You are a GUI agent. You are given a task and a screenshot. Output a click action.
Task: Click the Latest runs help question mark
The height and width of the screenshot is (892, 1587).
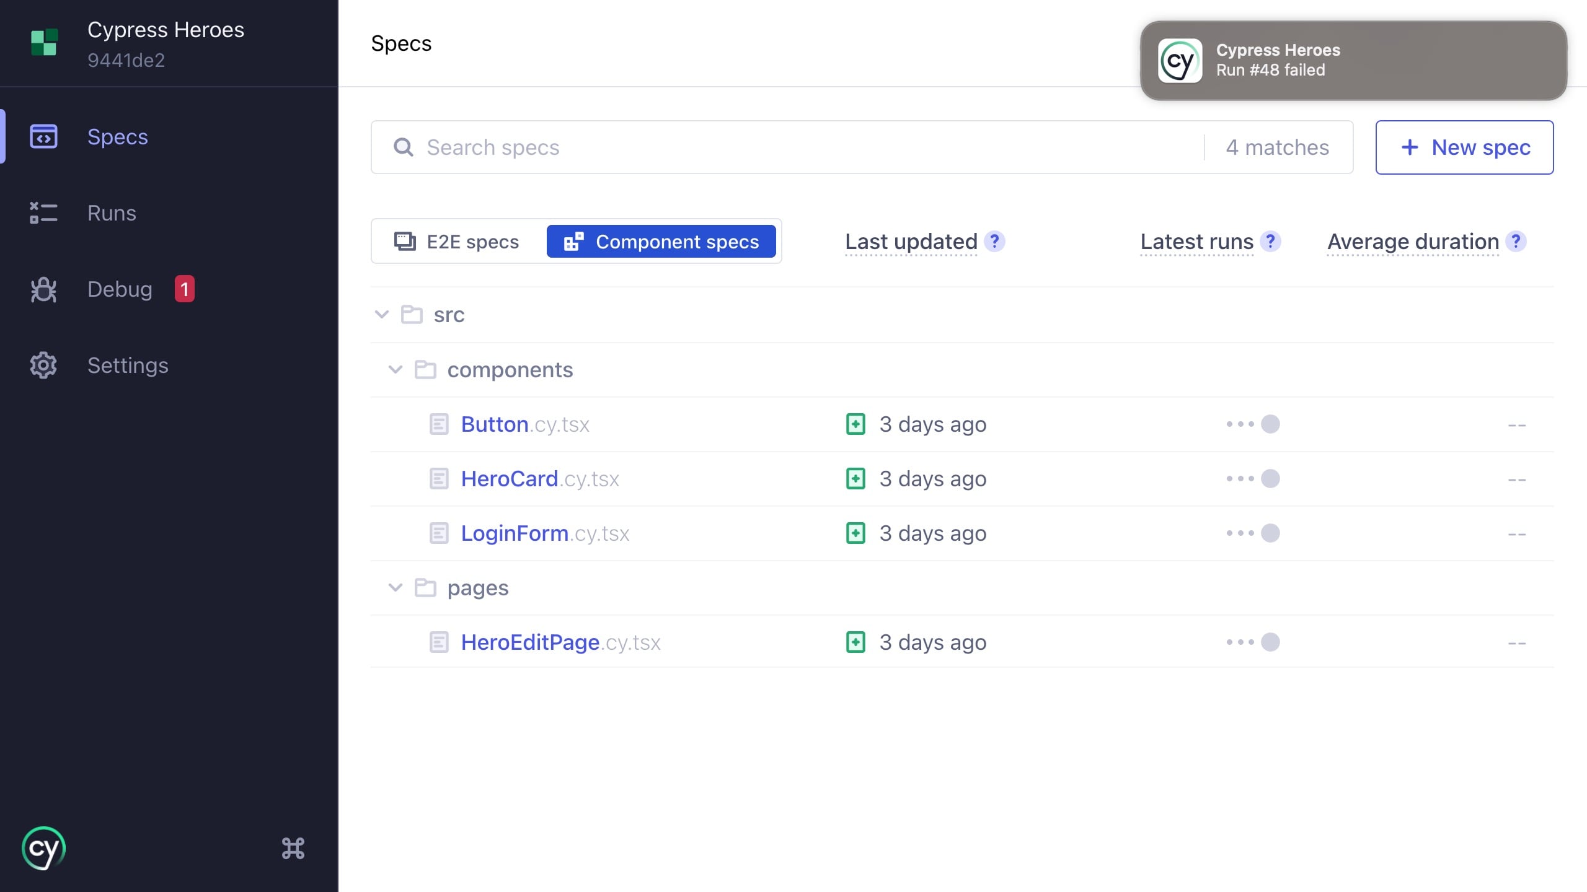(1270, 241)
